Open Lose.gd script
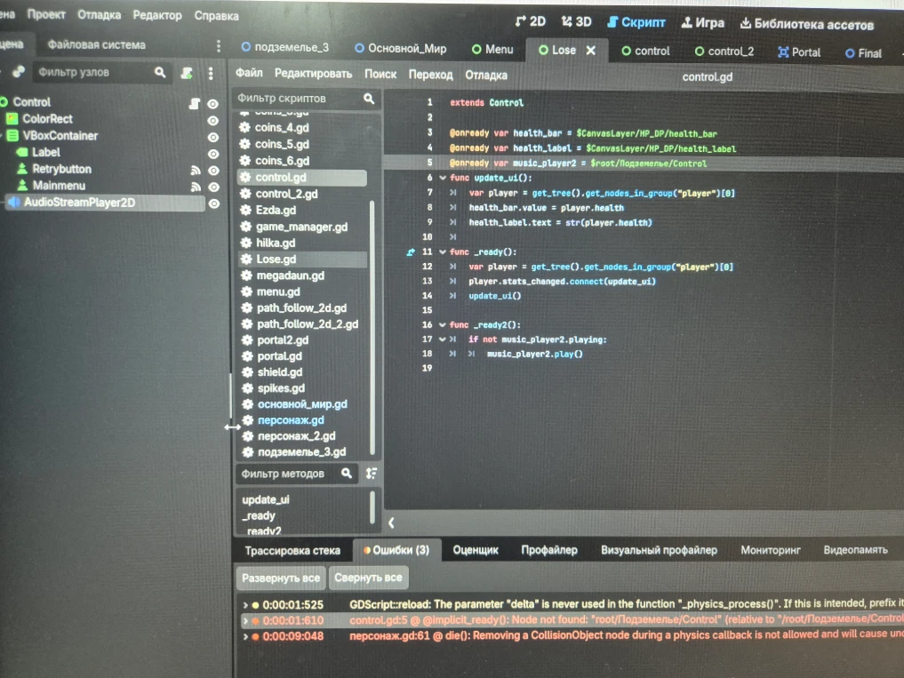Screen dimensions: 904x678 276,259
